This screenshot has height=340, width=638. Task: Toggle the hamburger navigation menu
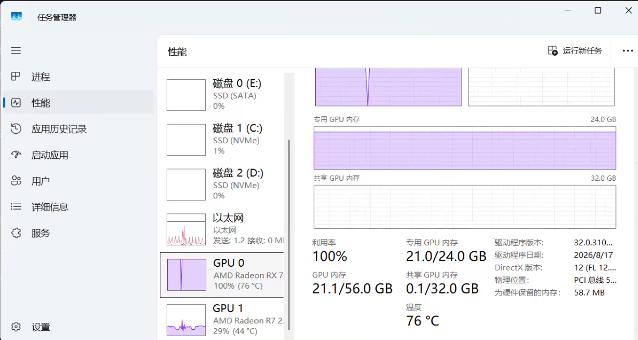16,51
